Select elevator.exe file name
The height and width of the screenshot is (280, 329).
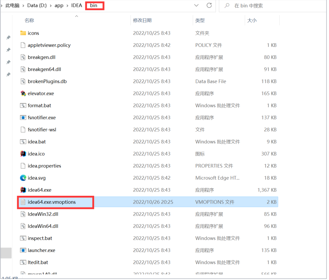pyautogui.click(x=41, y=94)
